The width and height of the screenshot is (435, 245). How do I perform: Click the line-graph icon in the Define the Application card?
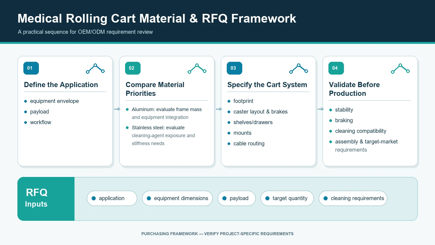click(95, 69)
